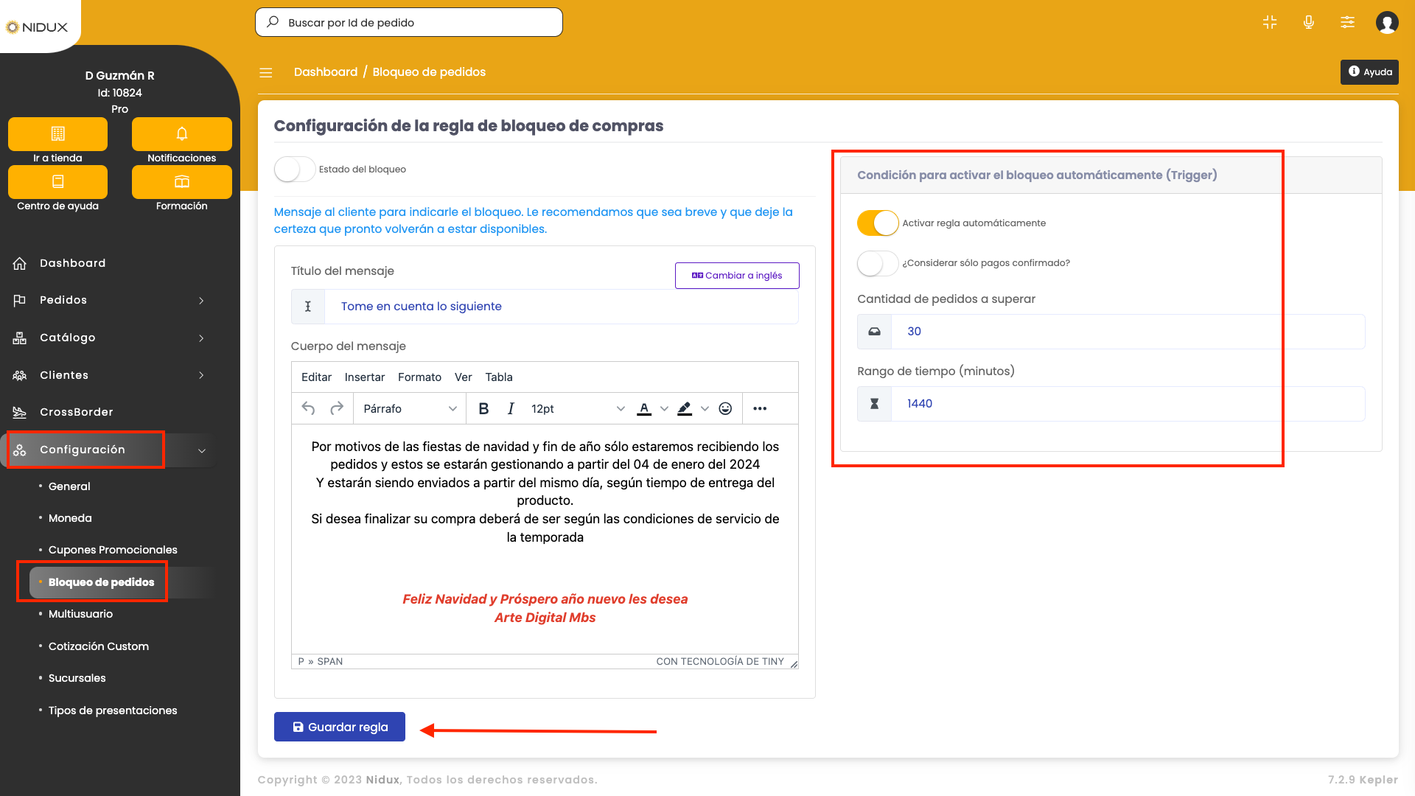Select Tipos de presentaciones submenu item
This screenshot has height=796, width=1415.
coord(113,711)
